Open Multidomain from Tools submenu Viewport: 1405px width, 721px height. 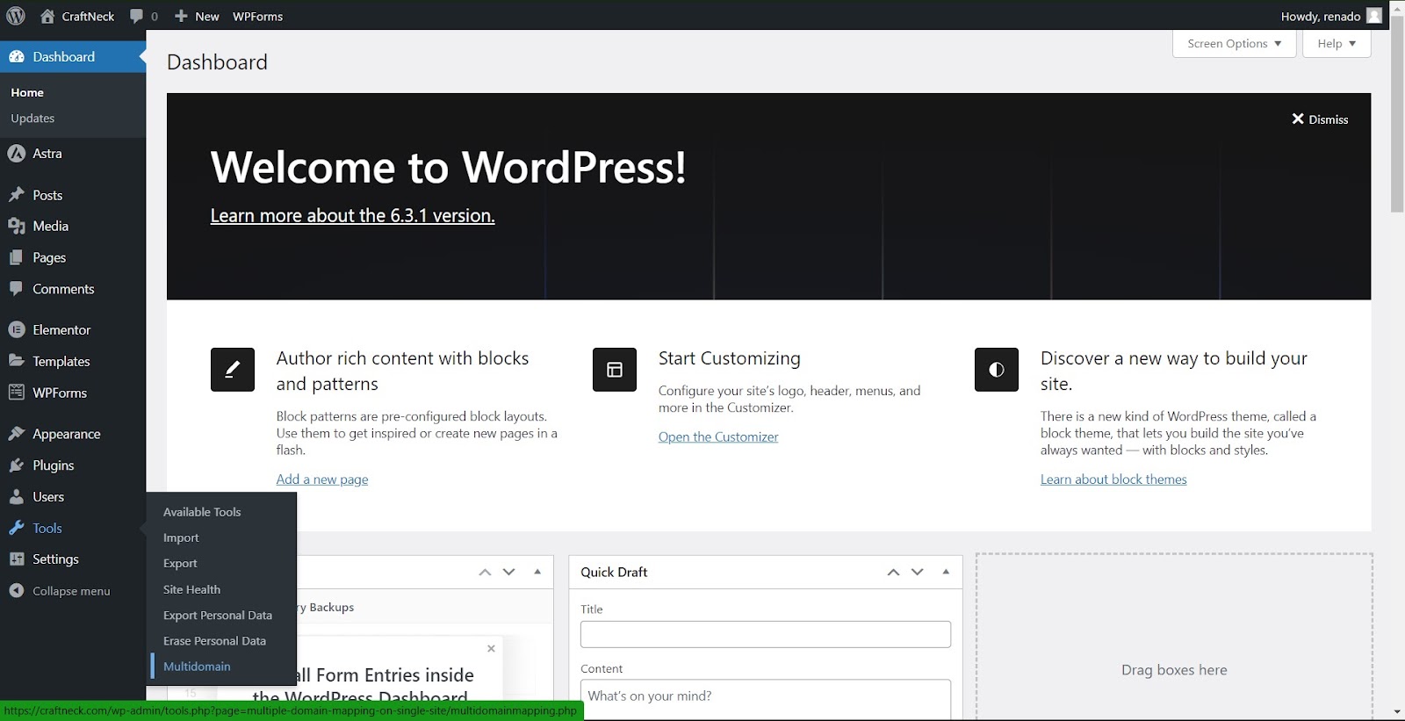[197, 667]
